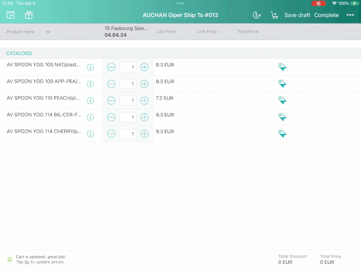361x270 pixels.
Task: Select AV SPOON YOG 110 PEACH product name
Action: (43, 98)
